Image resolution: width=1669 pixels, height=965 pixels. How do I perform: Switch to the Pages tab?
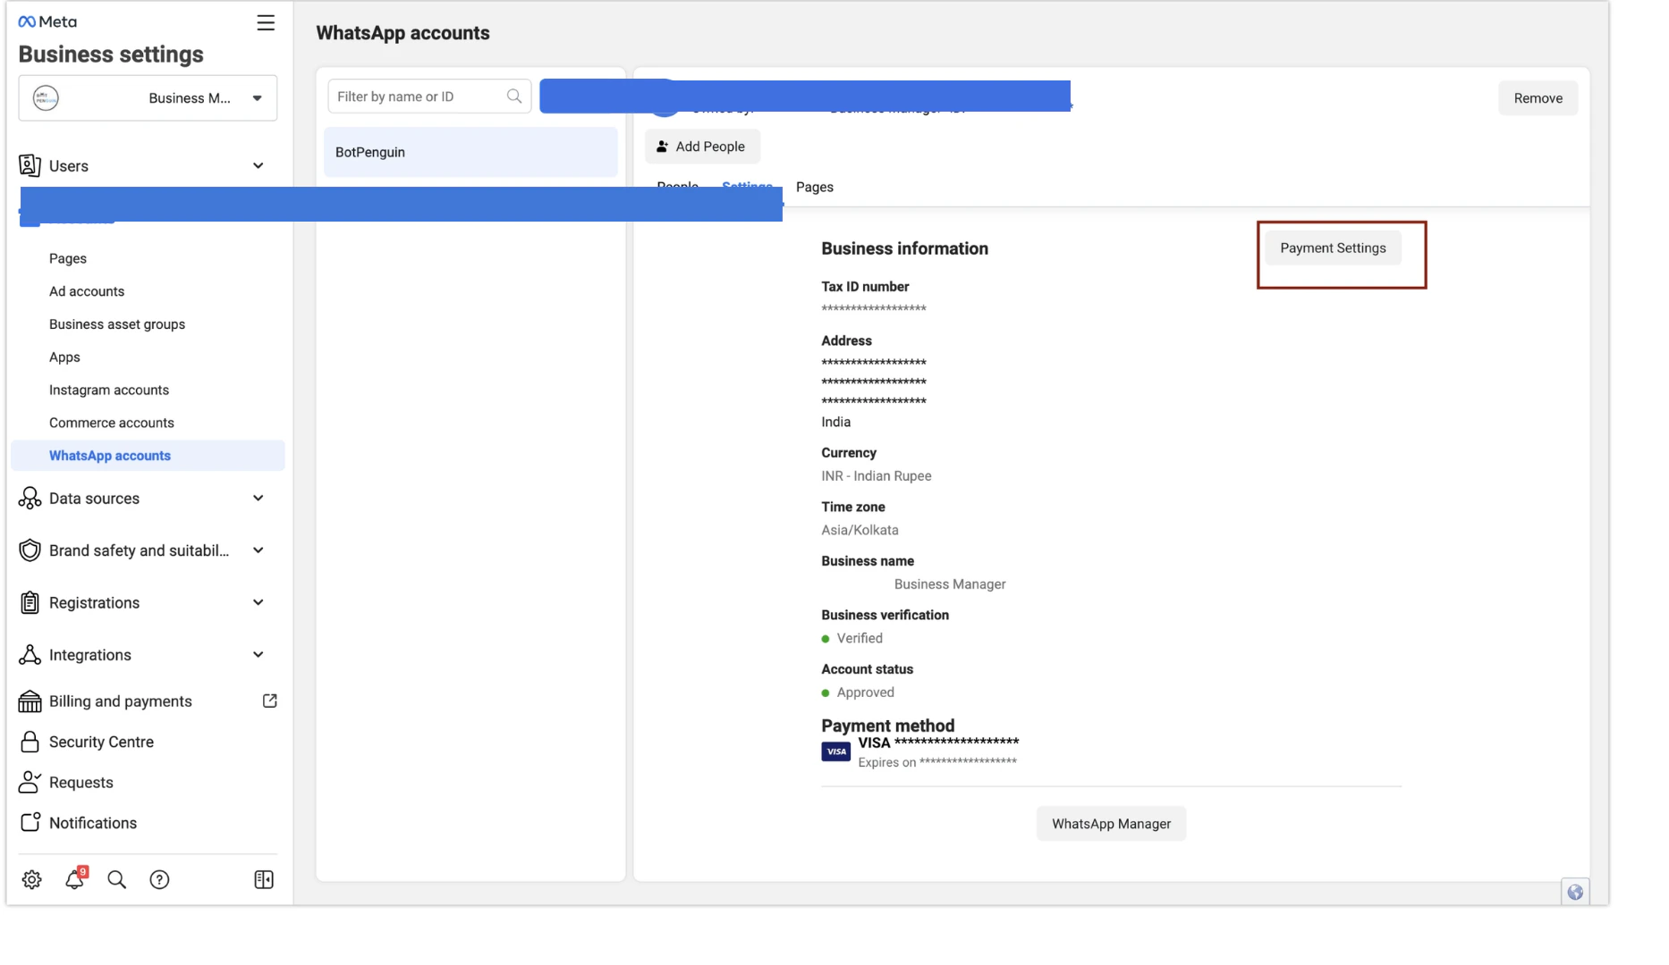[815, 187]
